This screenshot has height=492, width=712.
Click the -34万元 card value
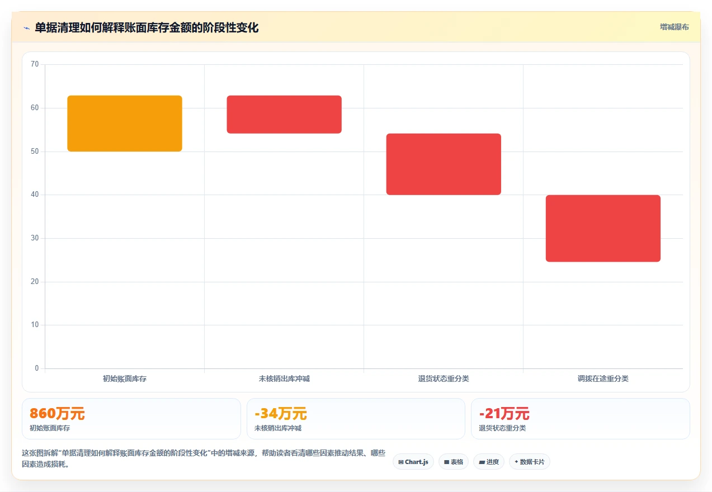(281, 414)
